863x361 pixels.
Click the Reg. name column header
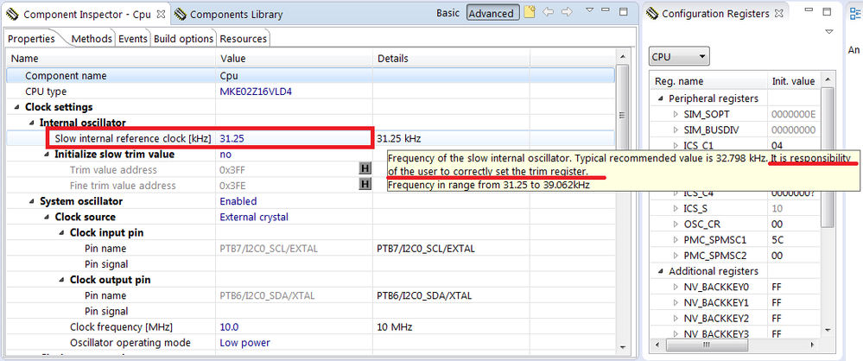click(708, 81)
